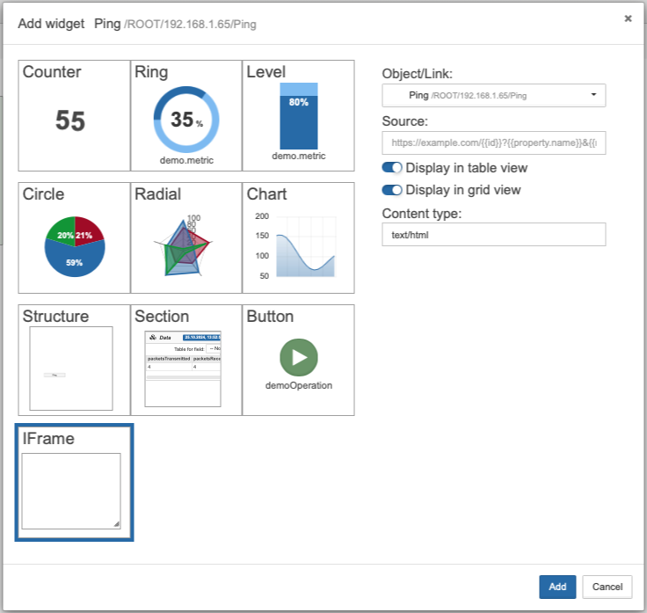This screenshot has height=613, width=647.
Task: Select the Counter widget tile
Action: point(74,115)
